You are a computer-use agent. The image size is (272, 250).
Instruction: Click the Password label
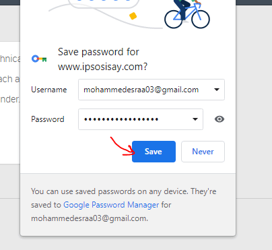(48, 119)
